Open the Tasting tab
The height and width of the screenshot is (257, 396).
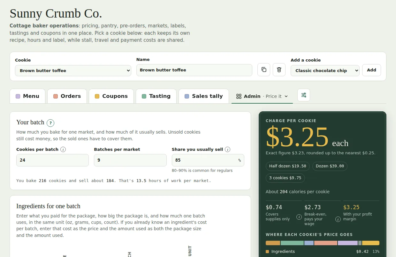tap(156, 96)
